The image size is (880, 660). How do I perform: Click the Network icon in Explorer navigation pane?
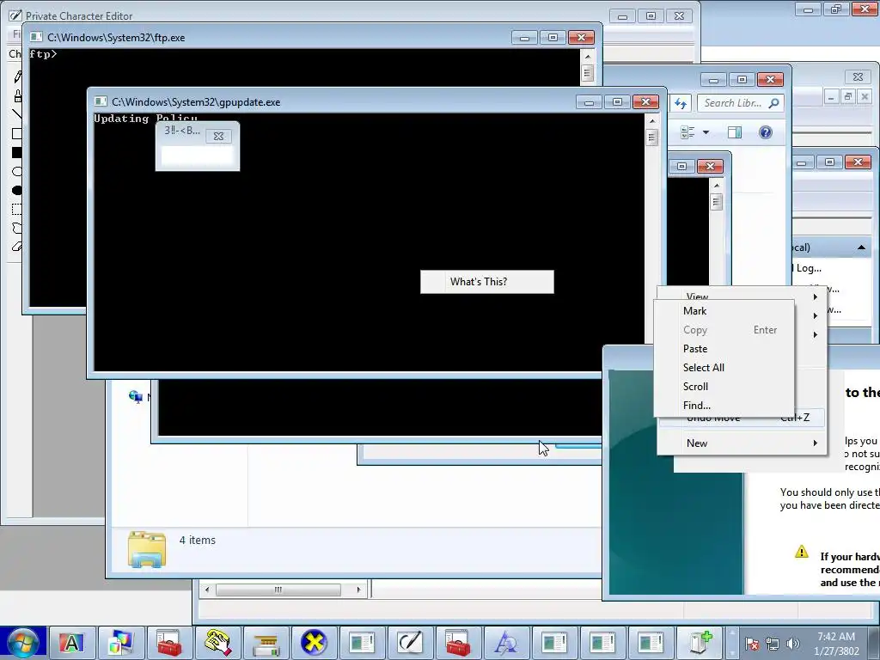point(135,397)
